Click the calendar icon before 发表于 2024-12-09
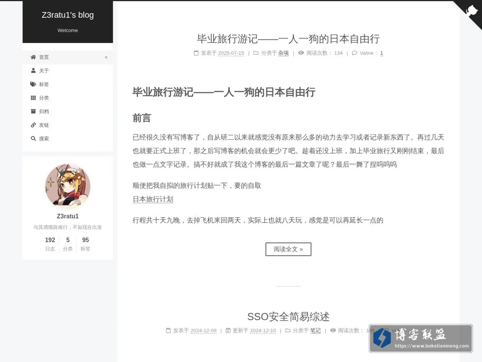Screen dimensions: 482x362 pyautogui.click(x=168, y=331)
